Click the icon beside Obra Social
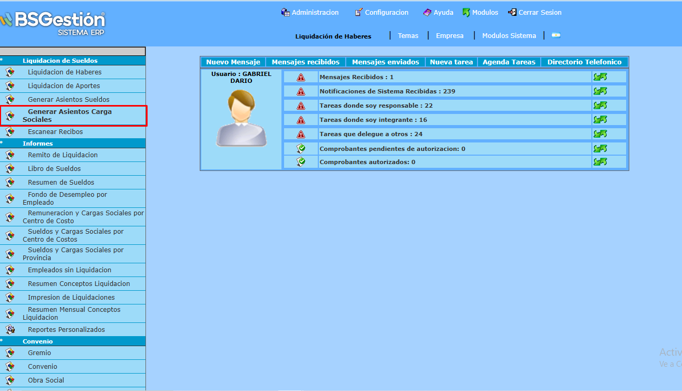This screenshot has width=682, height=391. coord(10,380)
